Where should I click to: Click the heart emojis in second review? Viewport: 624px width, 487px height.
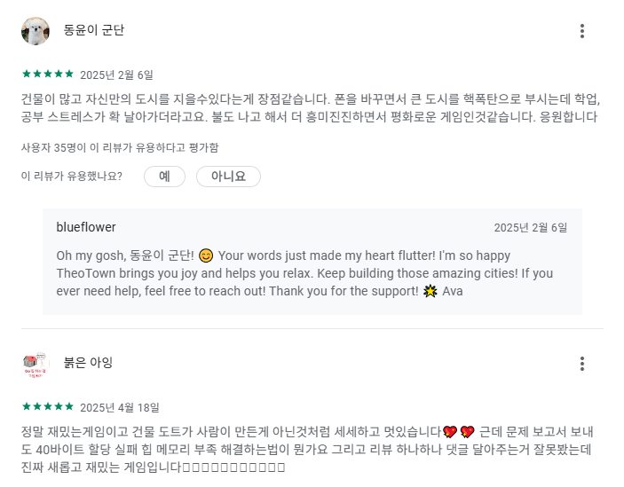click(459, 432)
